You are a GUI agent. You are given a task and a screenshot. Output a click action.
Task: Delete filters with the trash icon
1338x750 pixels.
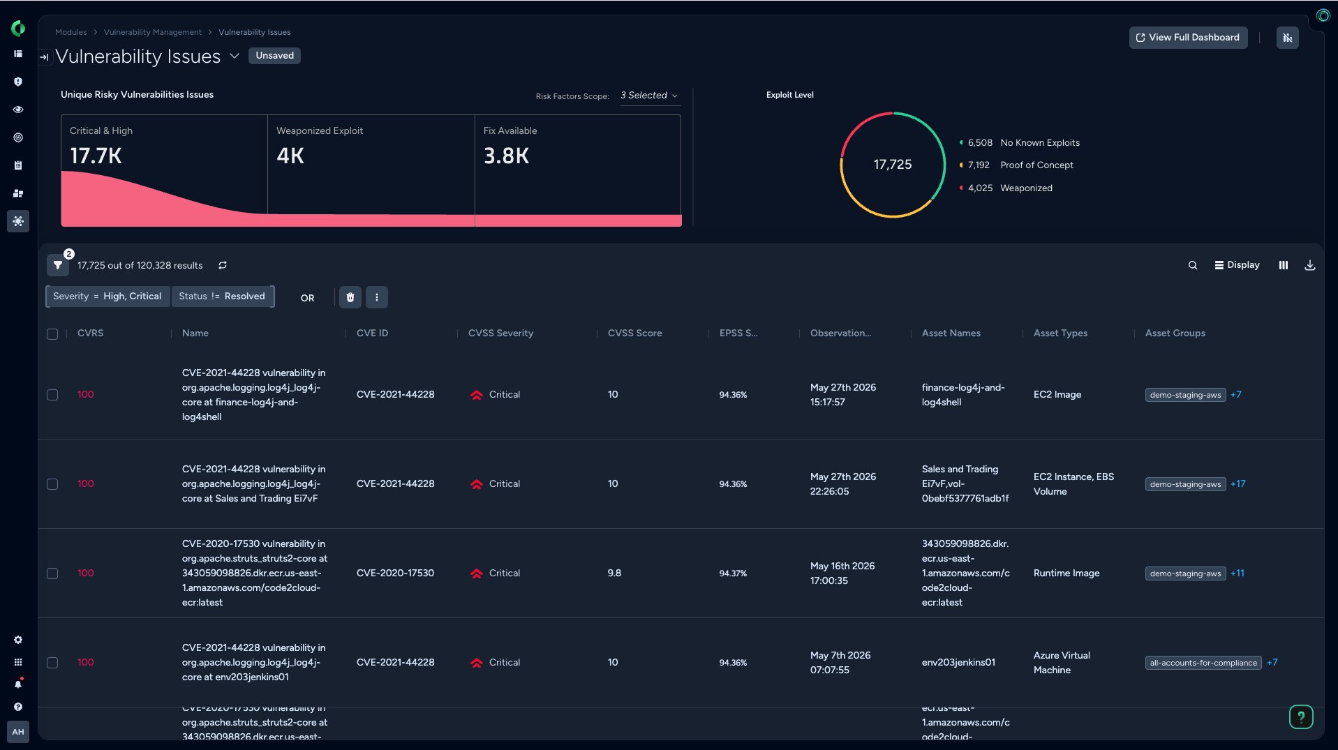[350, 297]
